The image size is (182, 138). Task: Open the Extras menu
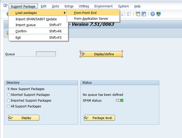pos(69,6)
